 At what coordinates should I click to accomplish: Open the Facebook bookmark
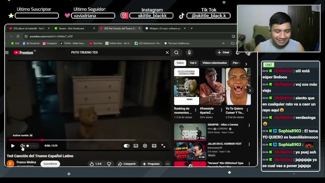[x=31, y=43]
